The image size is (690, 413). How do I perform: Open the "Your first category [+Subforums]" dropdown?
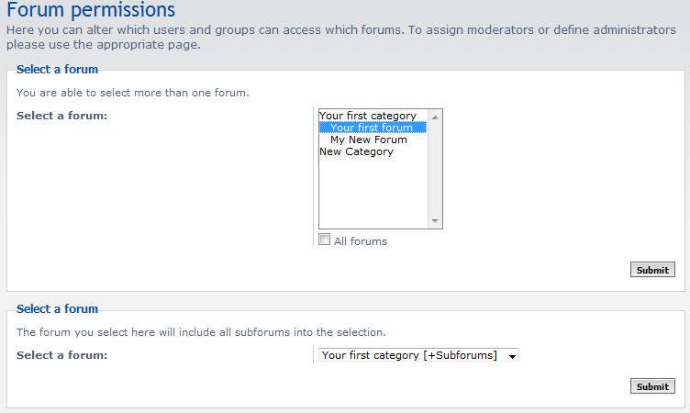point(410,355)
